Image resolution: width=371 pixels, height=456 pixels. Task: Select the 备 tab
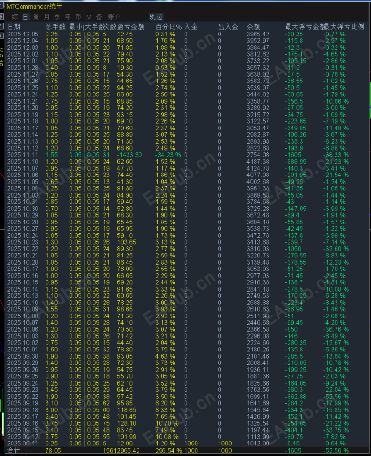[x=99, y=17]
